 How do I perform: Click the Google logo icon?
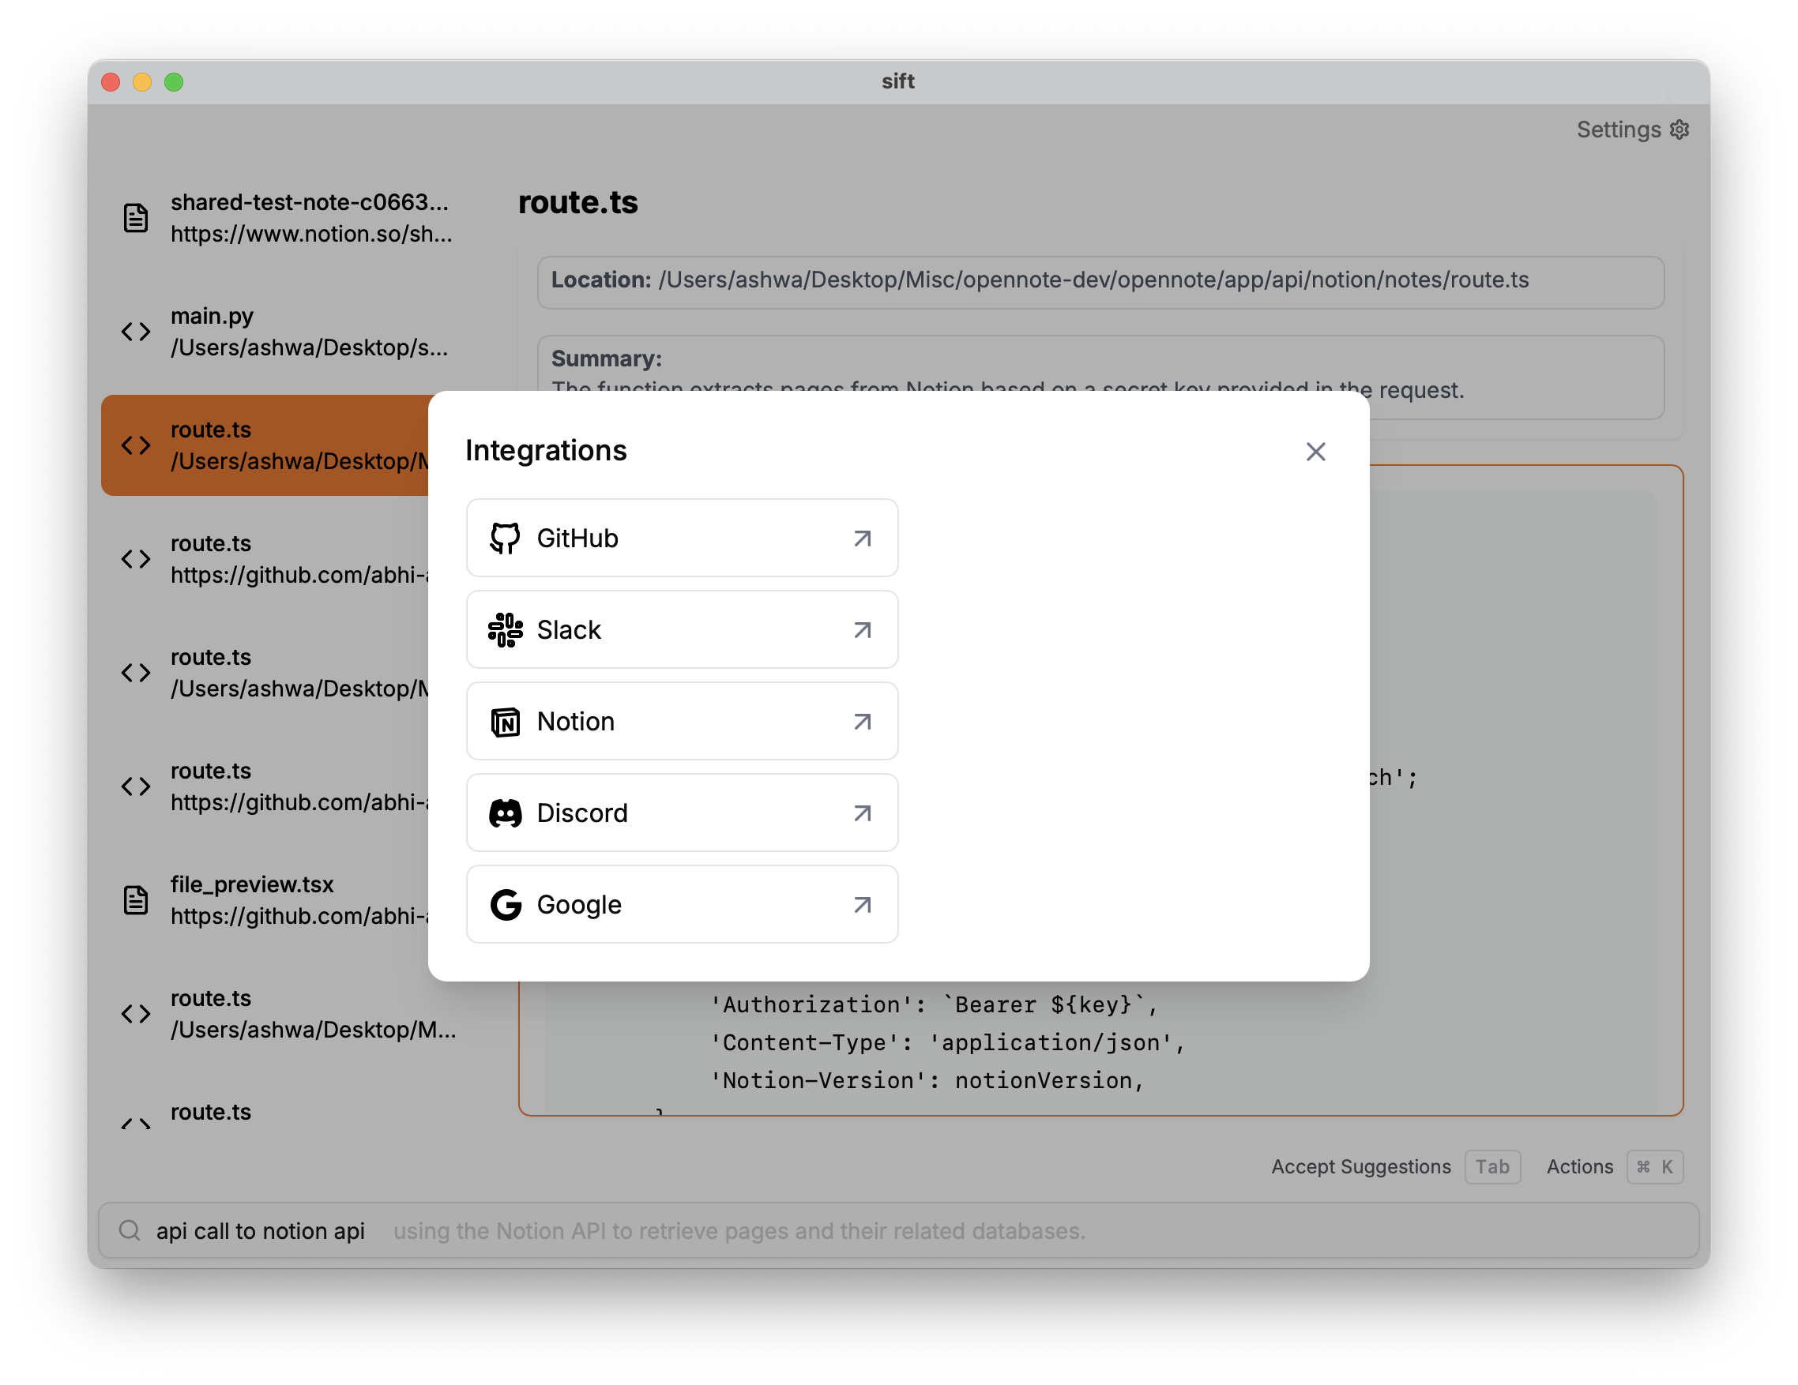coord(505,904)
